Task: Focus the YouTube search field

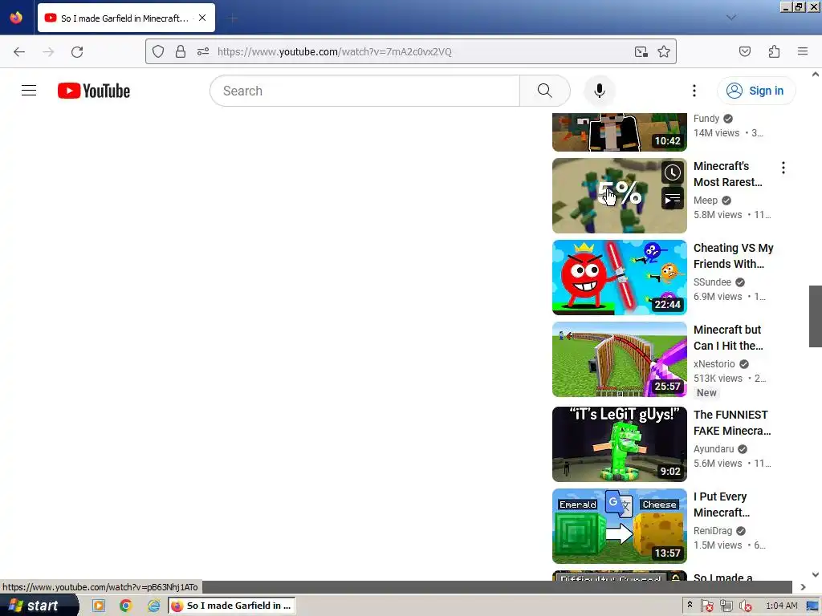Action: click(x=365, y=91)
